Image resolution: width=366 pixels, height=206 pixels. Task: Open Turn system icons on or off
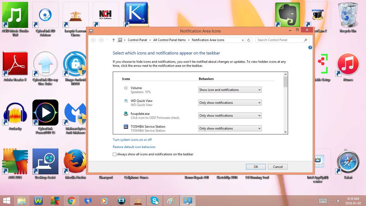(x=132, y=140)
